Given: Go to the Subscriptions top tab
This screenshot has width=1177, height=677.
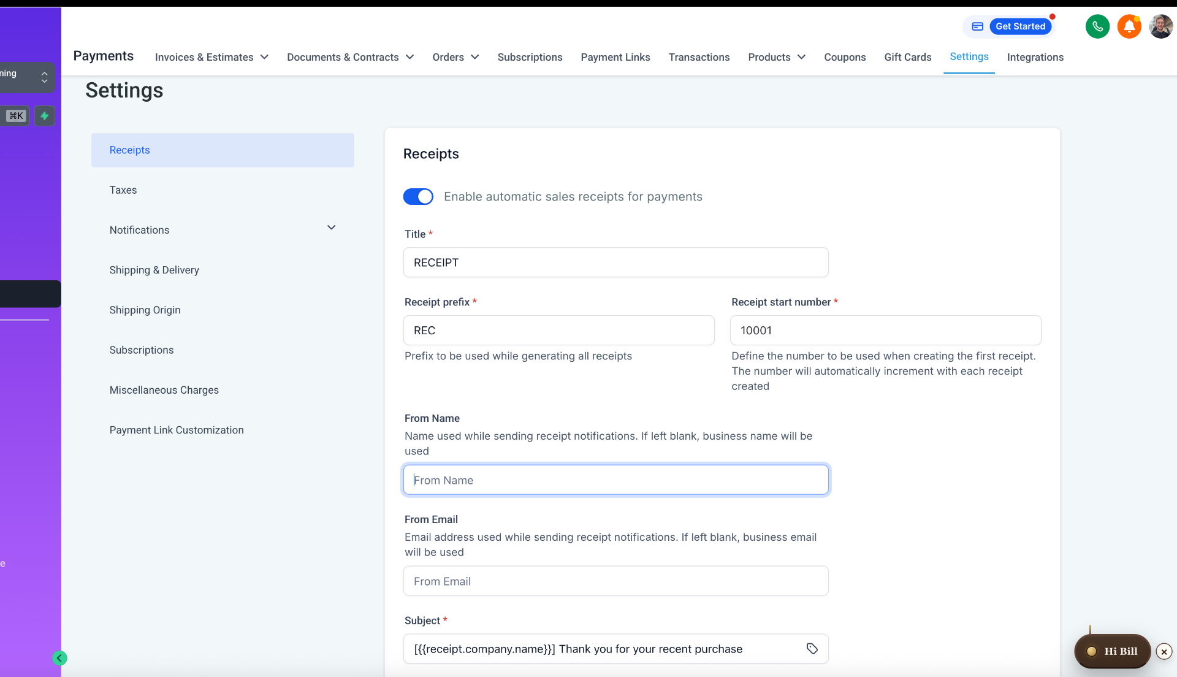Looking at the screenshot, I should 530,57.
